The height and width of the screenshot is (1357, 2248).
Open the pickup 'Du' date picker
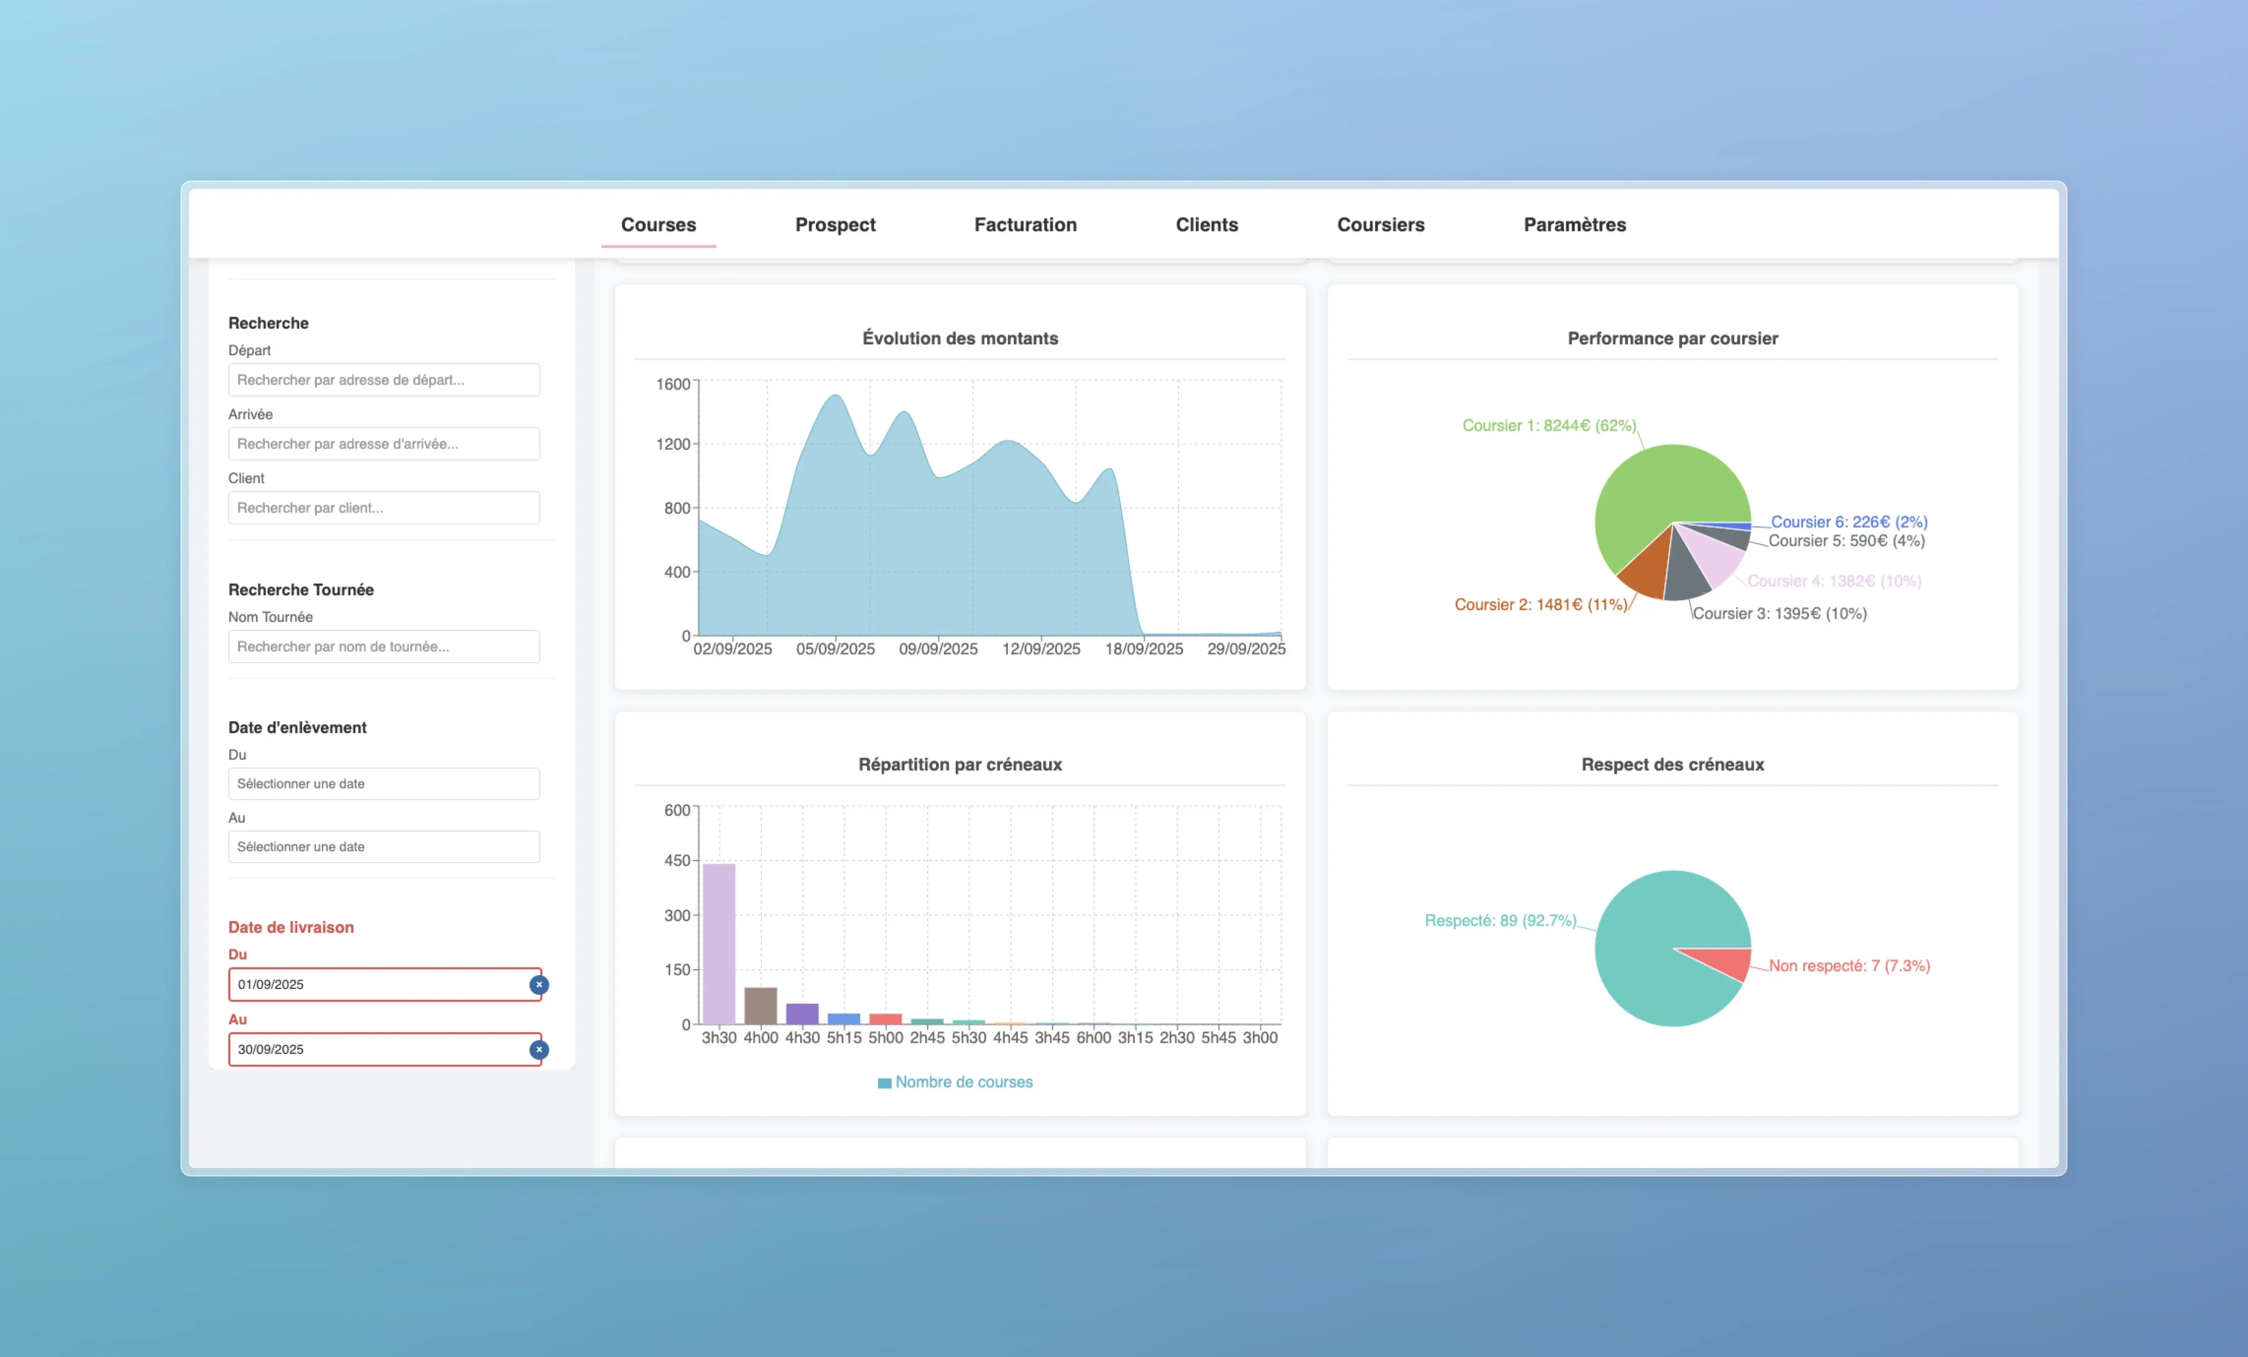[383, 784]
